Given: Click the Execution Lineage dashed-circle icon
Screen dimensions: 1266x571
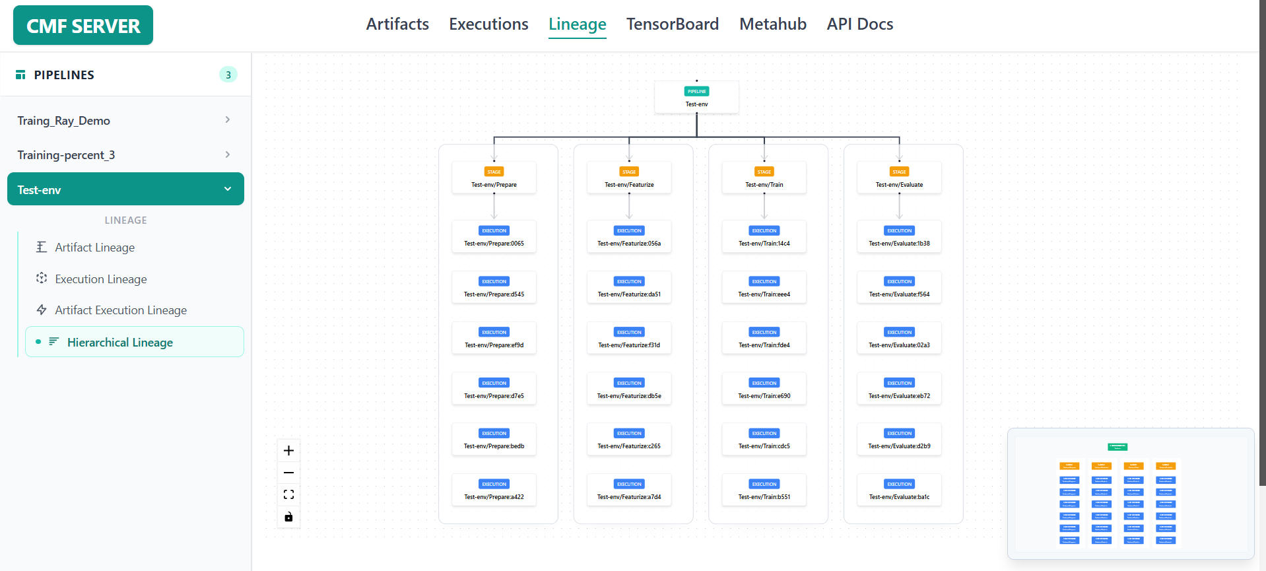Looking at the screenshot, I should (x=42, y=278).
